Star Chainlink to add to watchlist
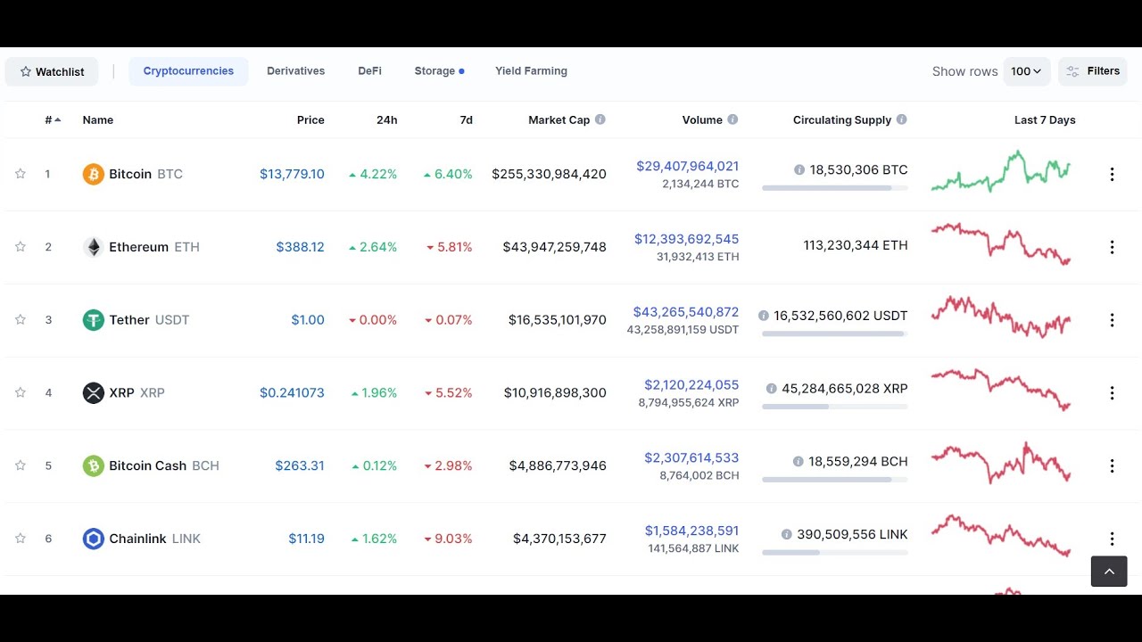This screenshot has width=1142, height=642. click(x=21, y=539)
